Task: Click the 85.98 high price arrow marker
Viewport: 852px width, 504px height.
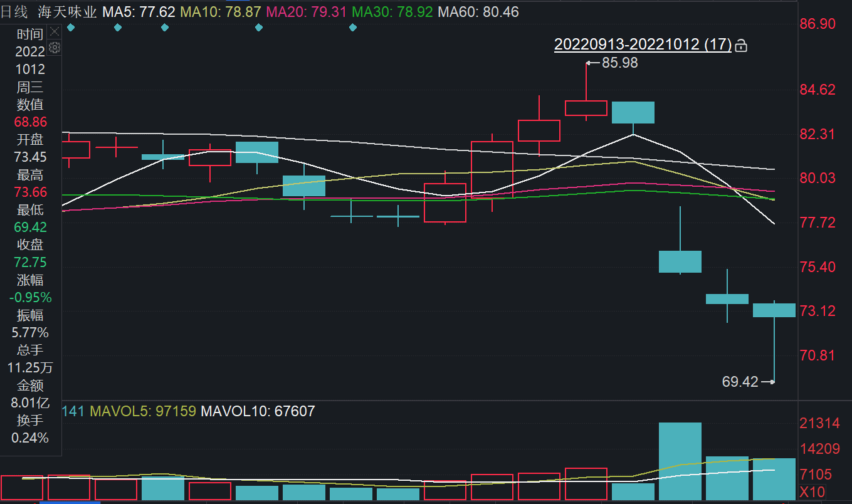Action: [590, 63]
